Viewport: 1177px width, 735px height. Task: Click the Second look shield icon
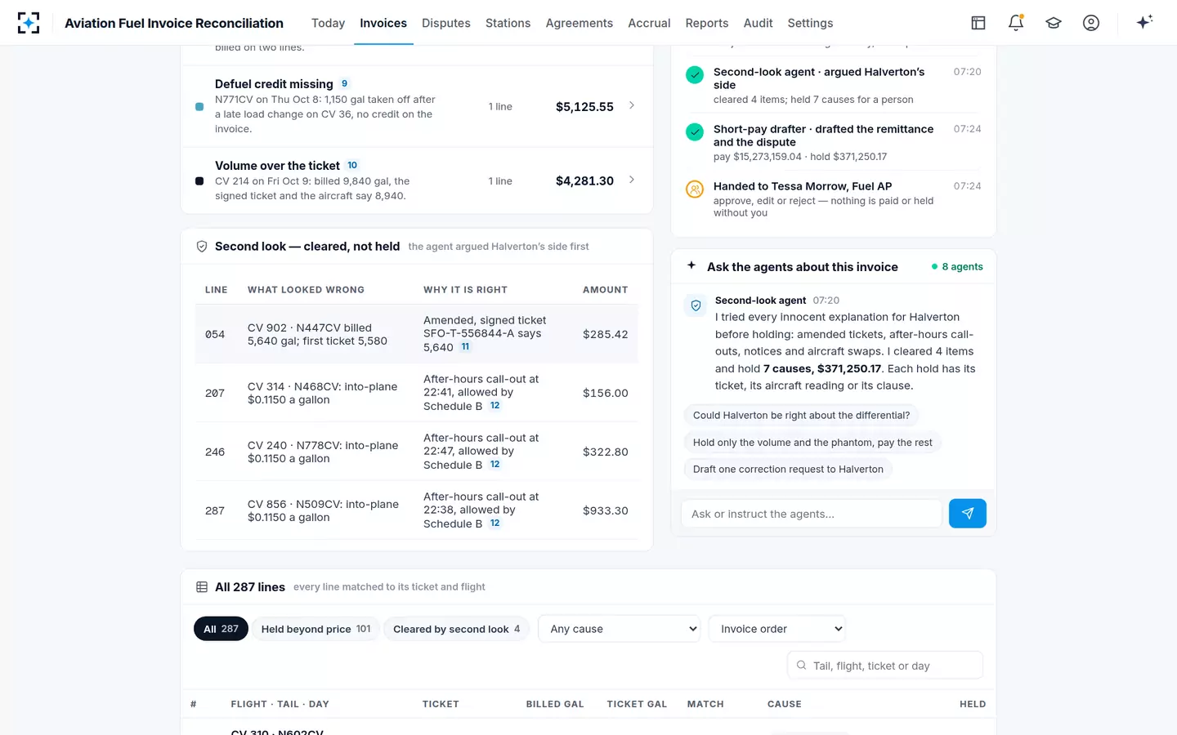pos(202,247)
